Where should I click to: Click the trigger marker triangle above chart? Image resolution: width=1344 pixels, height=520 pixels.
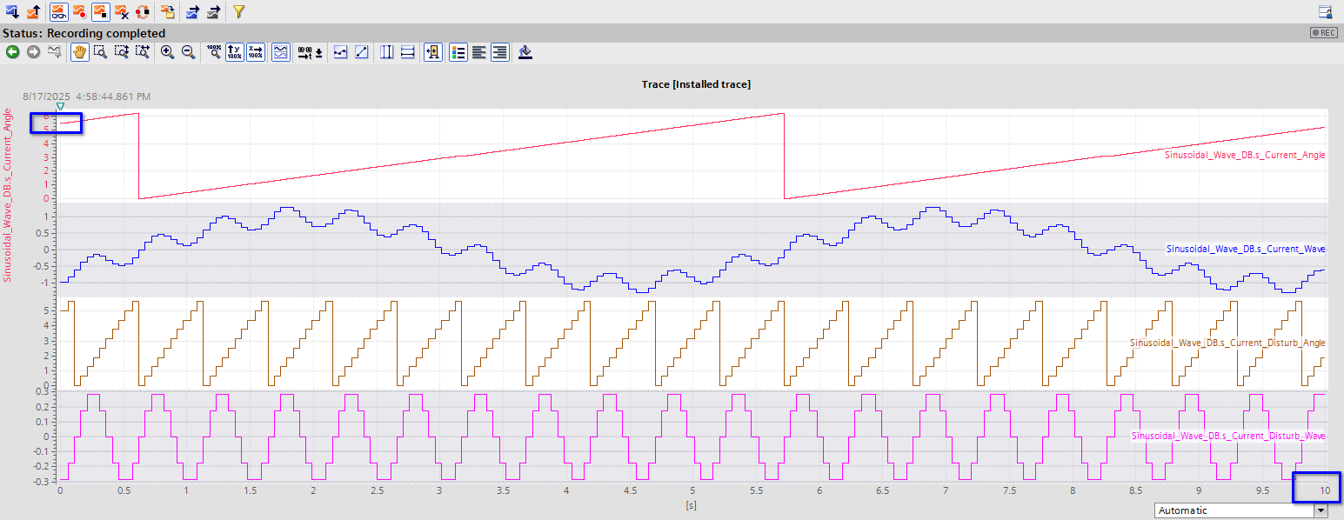click(60, 106)
